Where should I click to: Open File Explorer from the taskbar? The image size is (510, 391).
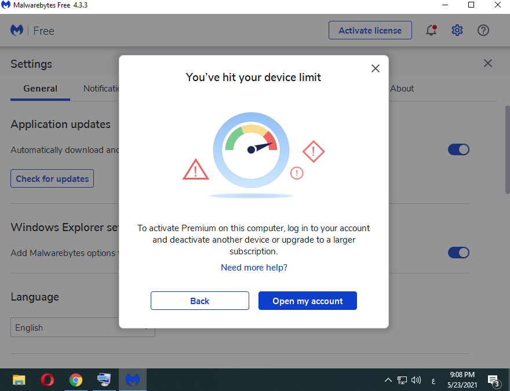[19, 379]
